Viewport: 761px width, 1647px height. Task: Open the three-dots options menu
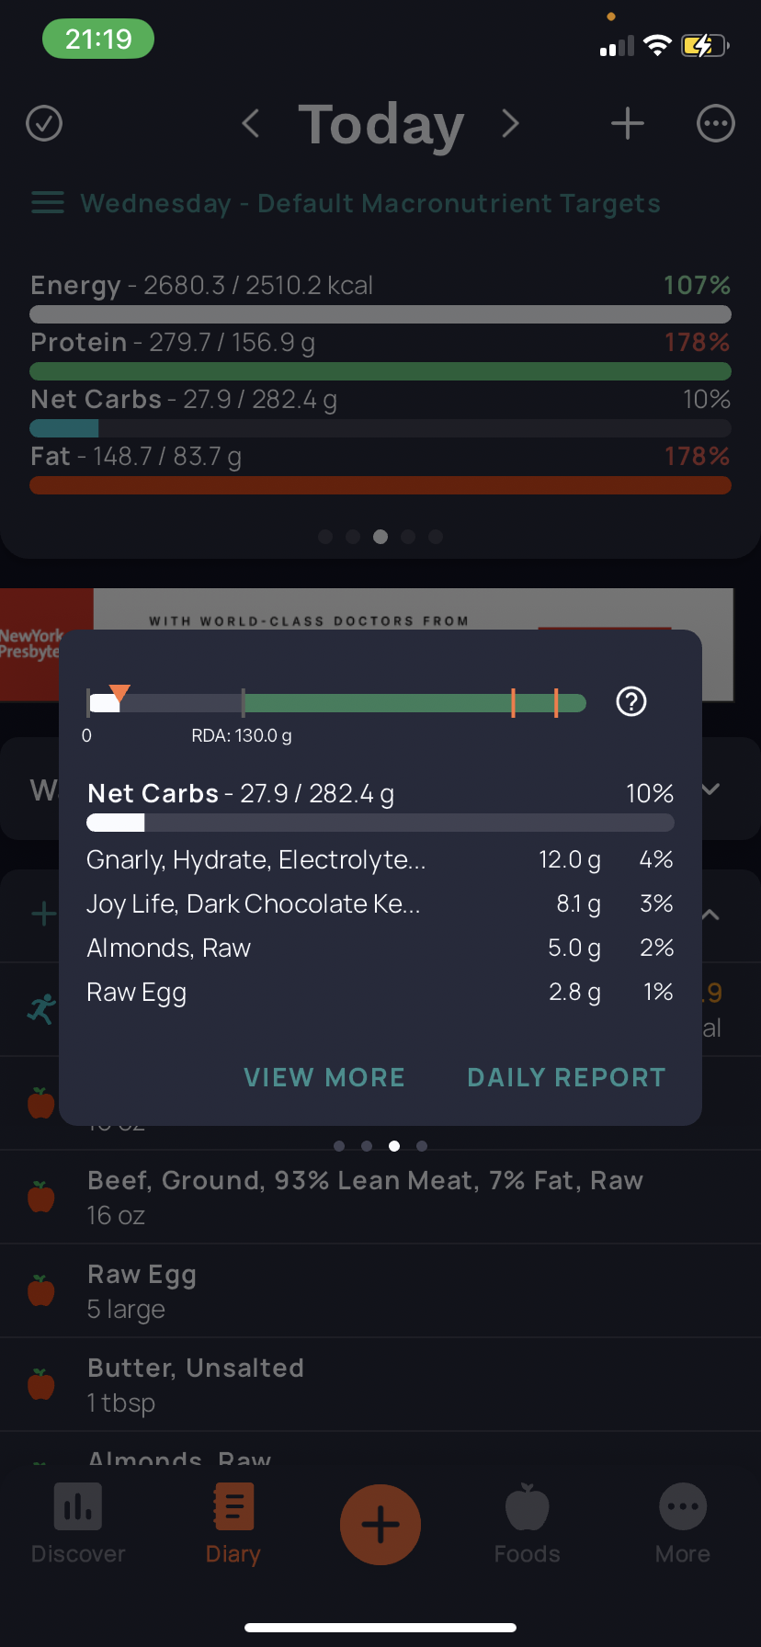point(715,123)
